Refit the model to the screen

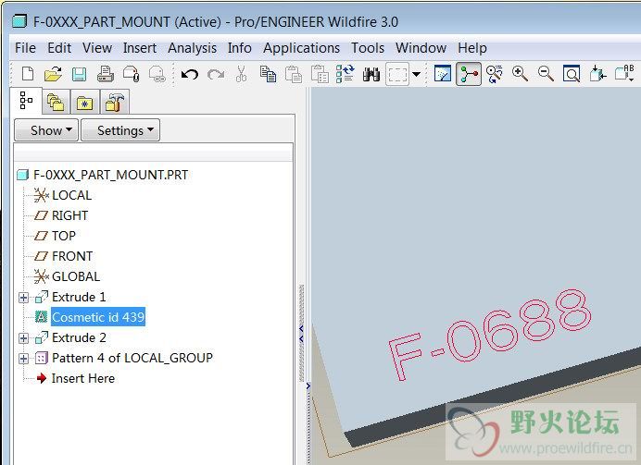click(572, 74)
